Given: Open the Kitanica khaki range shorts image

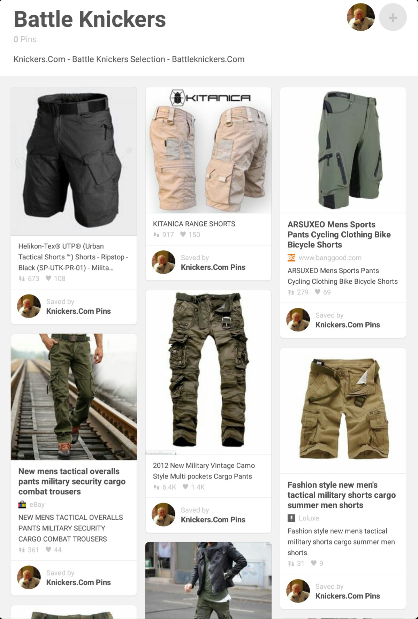Looking at the screenshot, I should tap(208, 150).
